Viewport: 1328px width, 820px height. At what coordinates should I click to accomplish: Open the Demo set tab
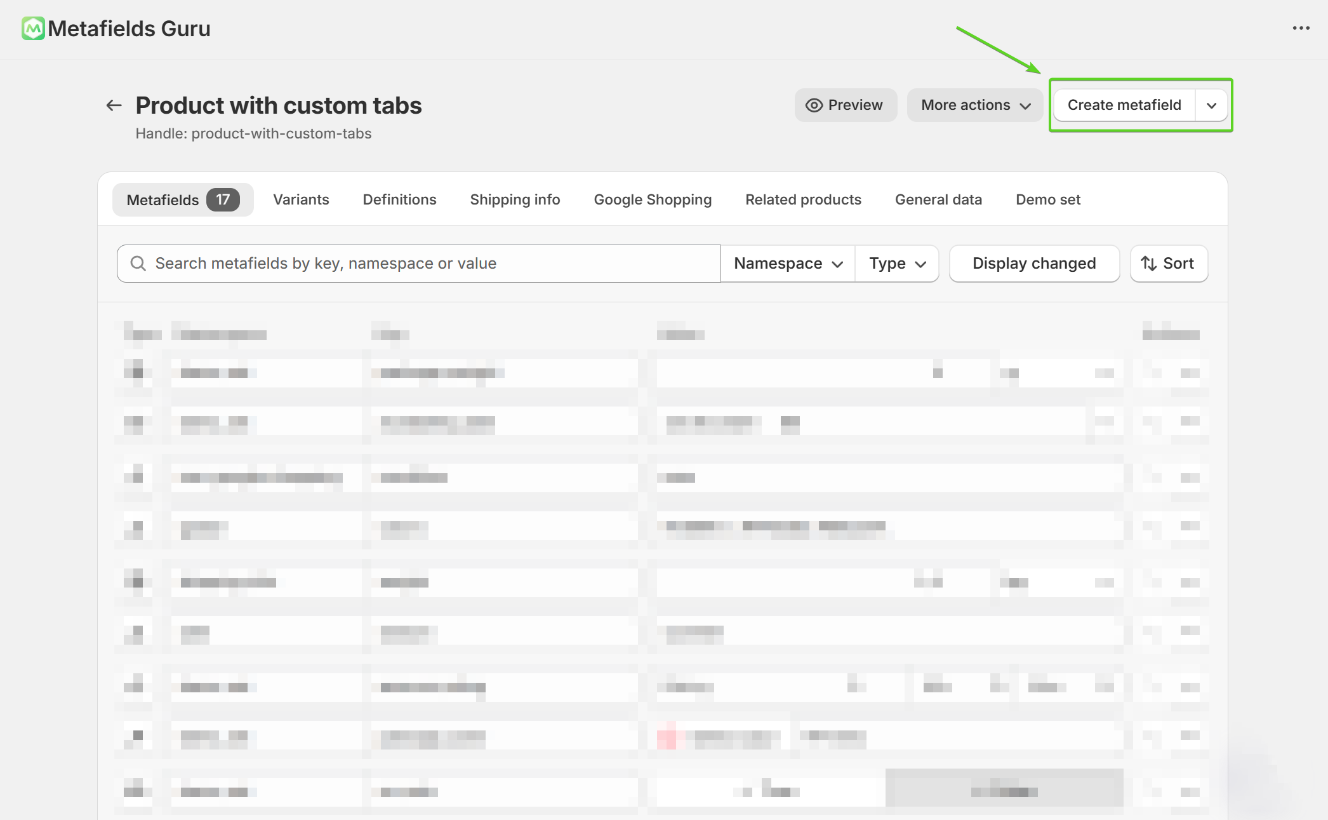1047,200
